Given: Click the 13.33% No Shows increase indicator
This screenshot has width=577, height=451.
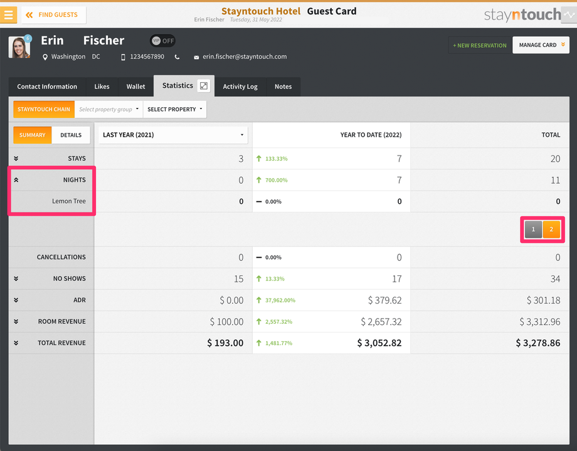Looking at the screenshot, I should [x=270, y=279].
